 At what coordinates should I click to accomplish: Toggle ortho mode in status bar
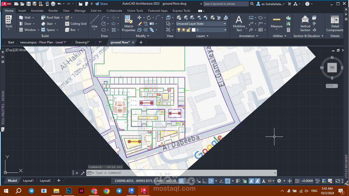(x=205, y=181)
